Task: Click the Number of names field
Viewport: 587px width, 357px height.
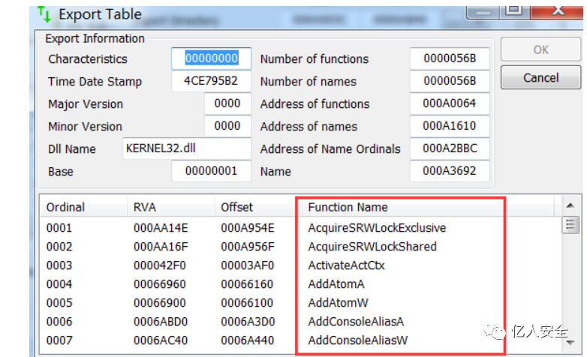Action: tap(450, 81)
